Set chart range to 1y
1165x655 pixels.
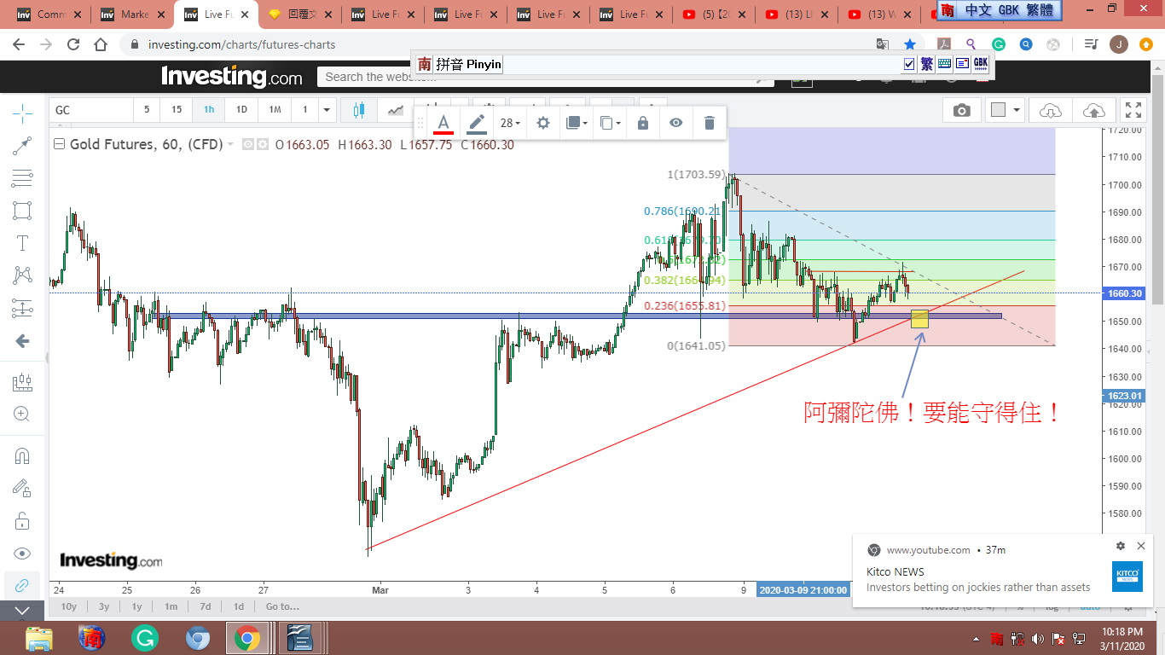(136, 606)
